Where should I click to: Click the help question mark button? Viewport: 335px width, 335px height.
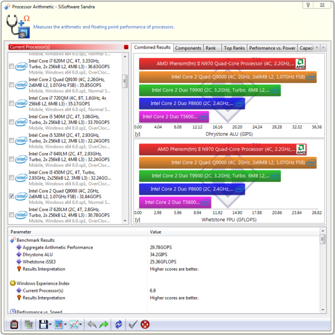[308, 5]
